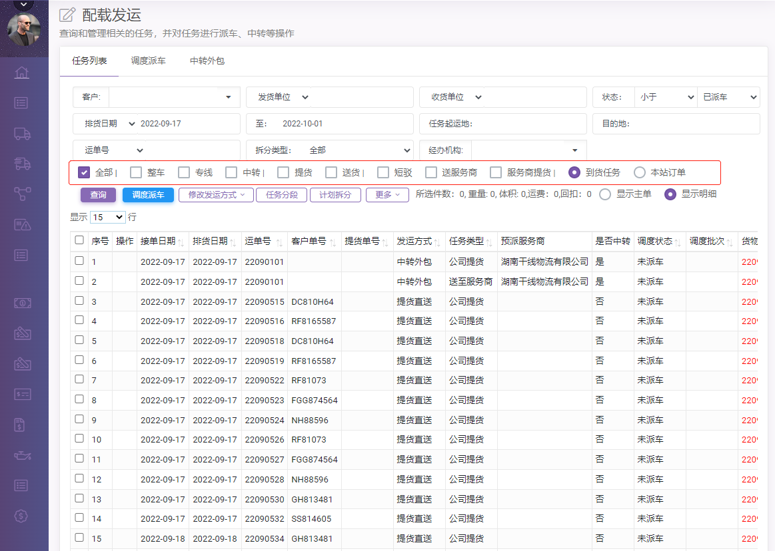Click the barcode warning icon in the sidebar
The image size is (775, 551).
point(22,224)
